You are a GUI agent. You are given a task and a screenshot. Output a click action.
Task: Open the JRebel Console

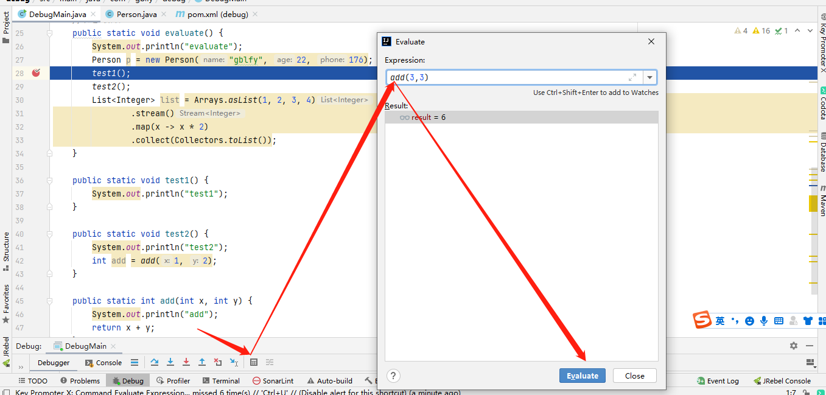[x=782, y=381]
